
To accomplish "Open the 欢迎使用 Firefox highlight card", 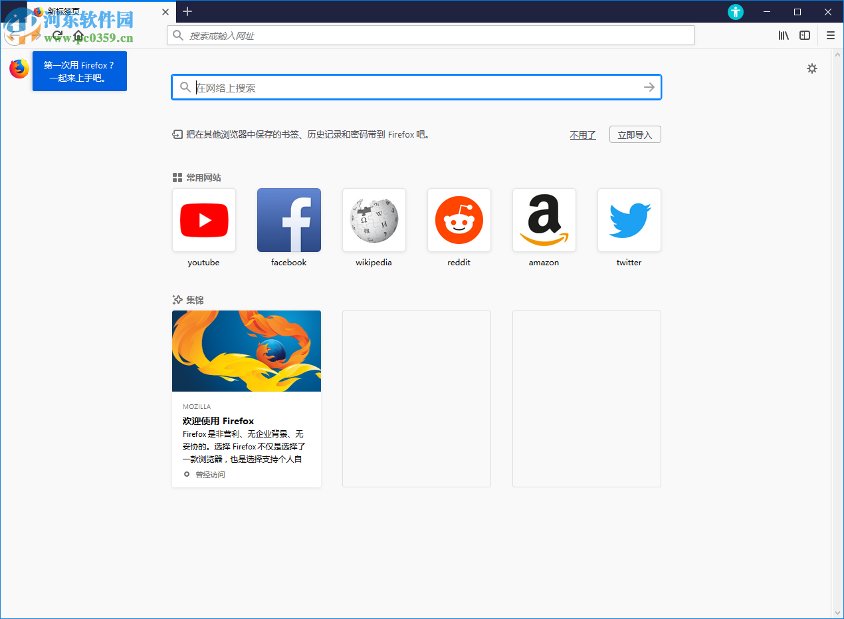I will (x=247, y=399).
